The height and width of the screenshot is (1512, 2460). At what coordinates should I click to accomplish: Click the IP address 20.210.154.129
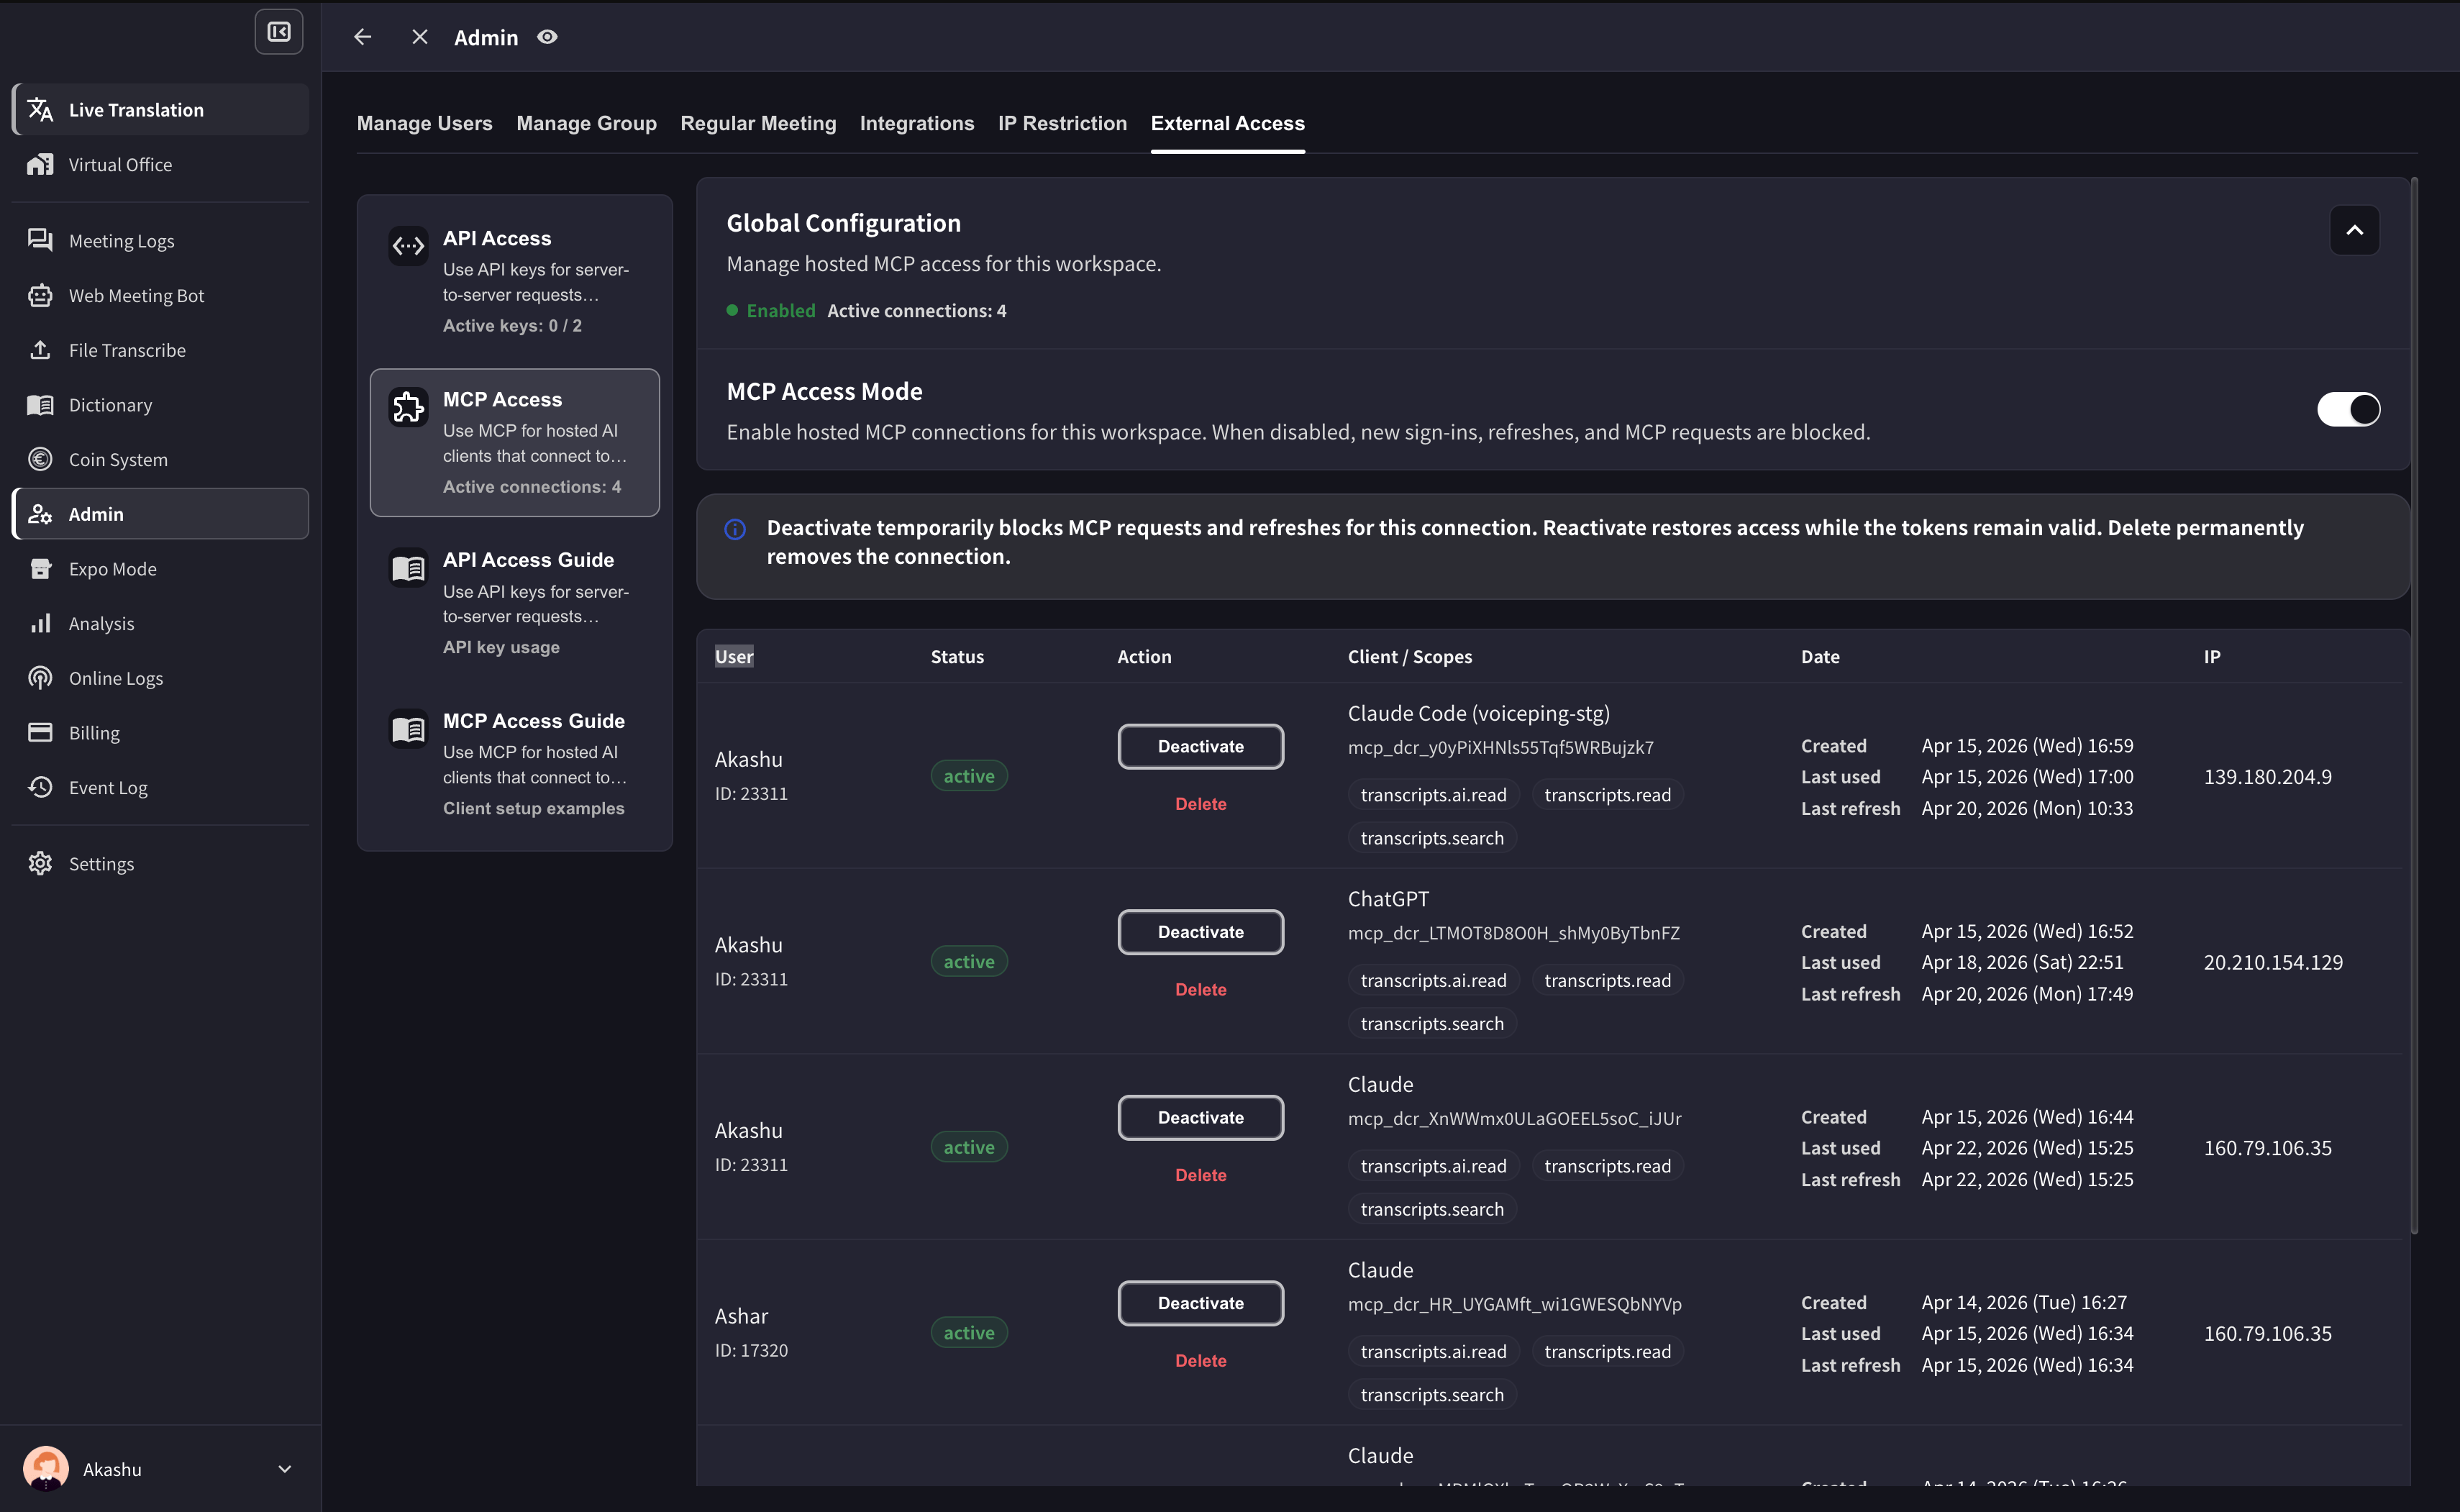[x=2273, y=962]
